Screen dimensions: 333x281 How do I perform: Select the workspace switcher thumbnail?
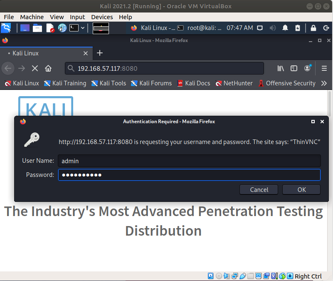pos(101,28)
